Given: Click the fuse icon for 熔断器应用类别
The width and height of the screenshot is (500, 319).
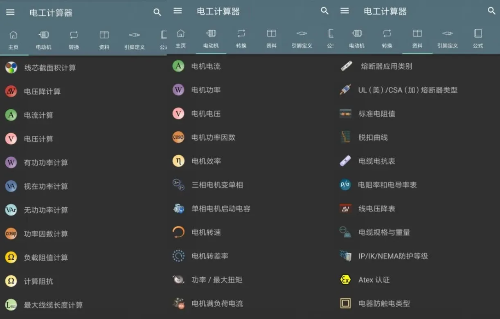Looking at the screenshot, I should [346, 66].
